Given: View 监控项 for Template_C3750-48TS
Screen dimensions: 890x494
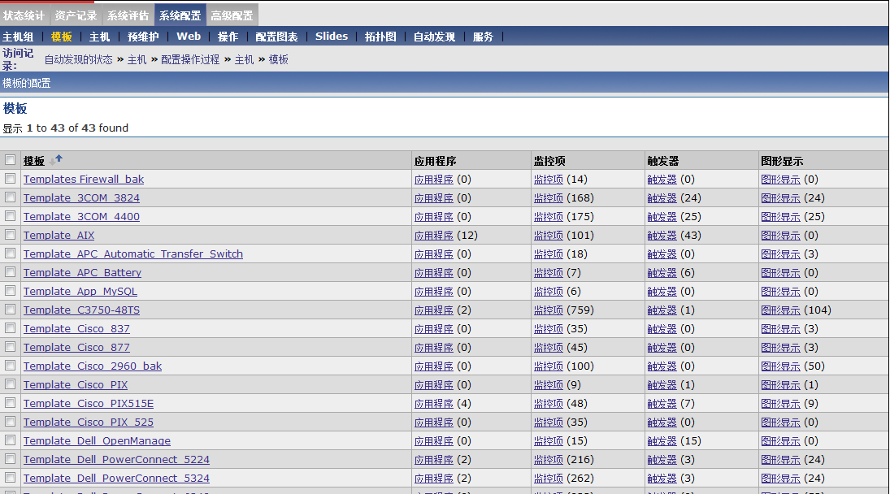Looking at the screenshot, I should click(x=548, y=310).
